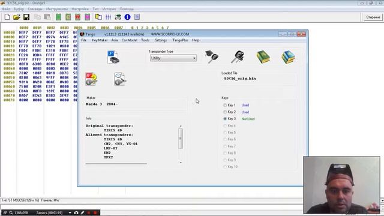Image resolution: width=384 pixels, height=216 pixels.
Task: Open the File menu in Tango
Action: pyautogui.click(x=84, y=40)
